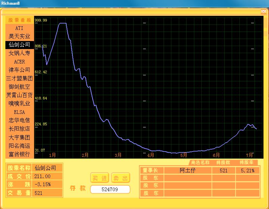
Task: Click the 存款 deposit amount field
Action: coord(110,189)
